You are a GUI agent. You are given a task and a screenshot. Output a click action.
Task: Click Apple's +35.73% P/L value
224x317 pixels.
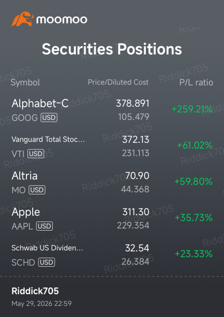194,218
